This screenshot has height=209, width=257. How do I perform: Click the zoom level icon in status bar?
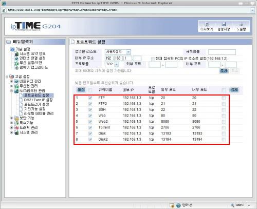coord(232,205)
